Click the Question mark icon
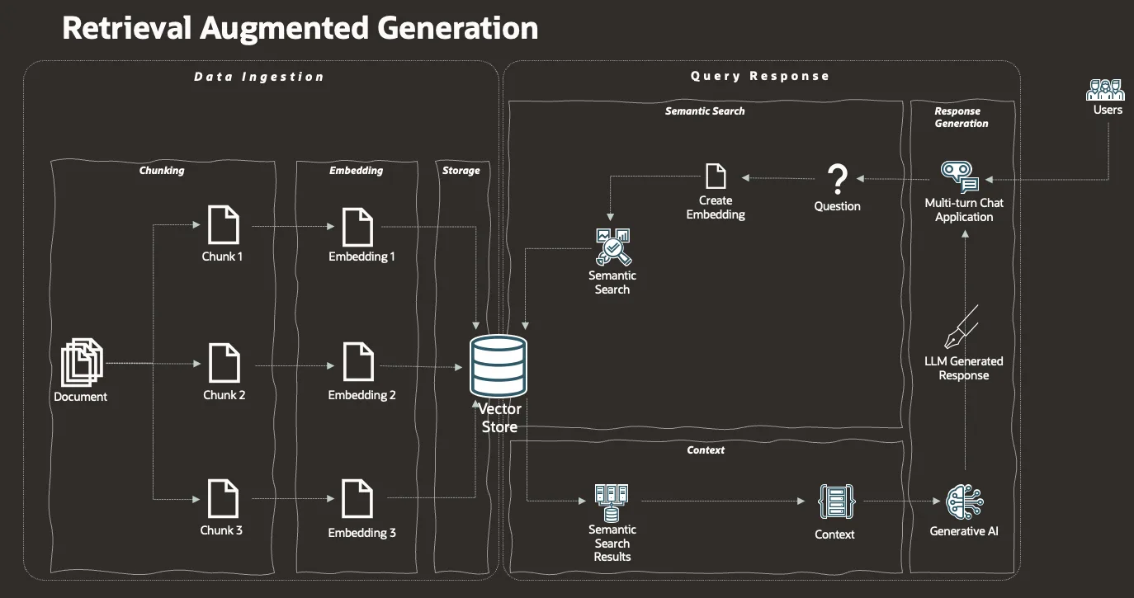This screenshot has width=1134, height=598. (x=837, y=179)
